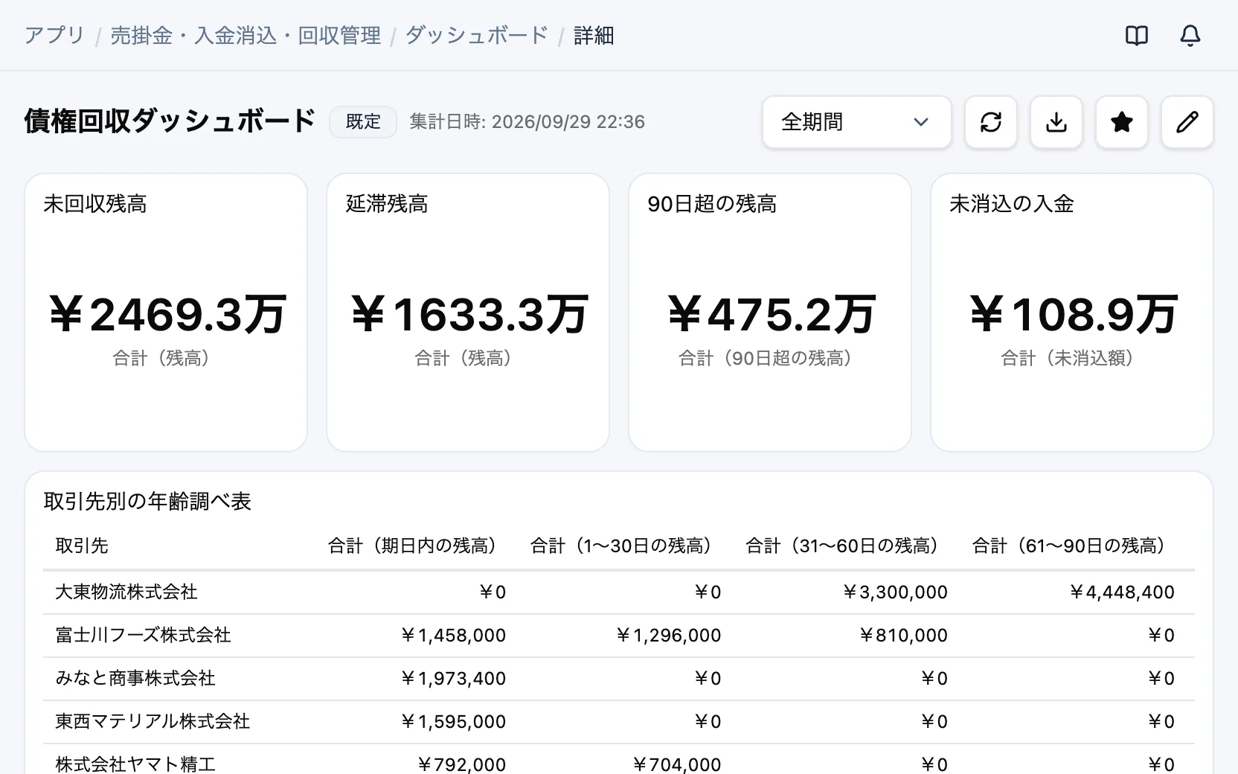Click the ¥1,973,400 cell
Image resolution: width=1238 pixels, height=774 pixels.
[x=453, y=679]
